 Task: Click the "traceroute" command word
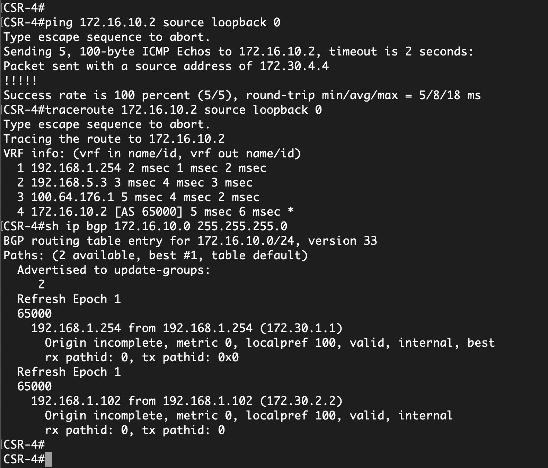click(79, 110)
